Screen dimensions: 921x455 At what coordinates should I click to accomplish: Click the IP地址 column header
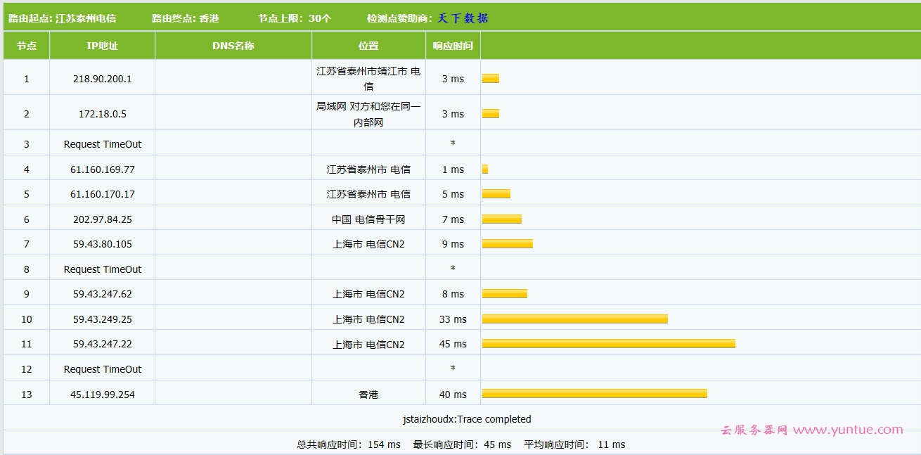pos(102,45)
